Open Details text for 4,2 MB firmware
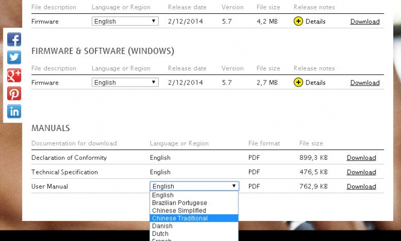 pyautogui.click(x=315, y=22)
